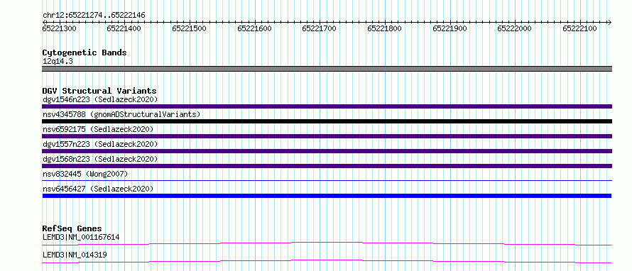Click the purple bar for dgv1546n223
Image resolution: width=632 pixels, height=271 pixels.
tap(327, 106)
